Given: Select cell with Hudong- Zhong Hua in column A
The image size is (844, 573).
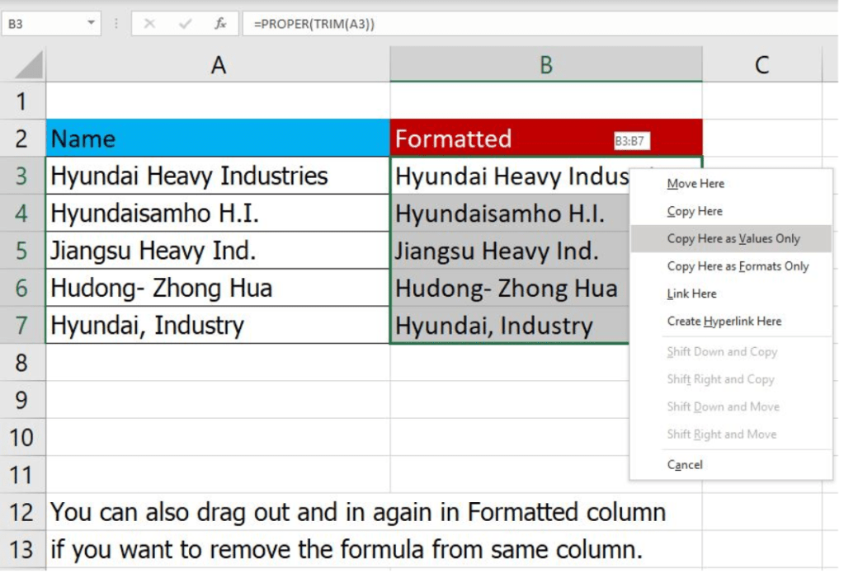Looking at the screenshot, I should 218,288.
